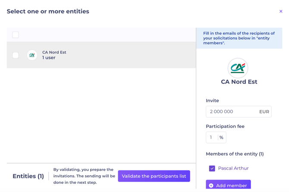The image size is (289, 192).
Task: Focus the Invite amount input field
Action: click(232, 111)
